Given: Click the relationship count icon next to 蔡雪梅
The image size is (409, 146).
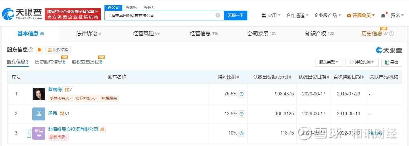Looking at the screenshot, I should pos(68,90).
